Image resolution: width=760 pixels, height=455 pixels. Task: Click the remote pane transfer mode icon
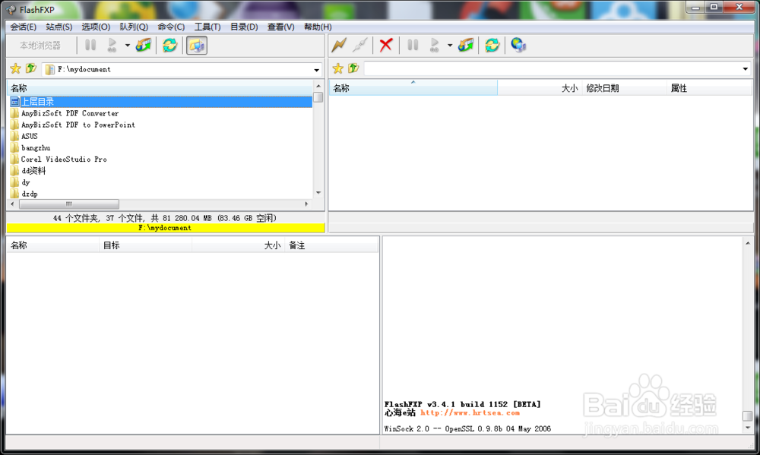click(x=466, y=46)
